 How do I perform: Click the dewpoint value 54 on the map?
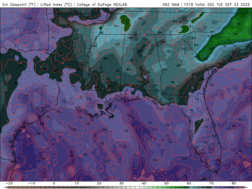(235, 34)
